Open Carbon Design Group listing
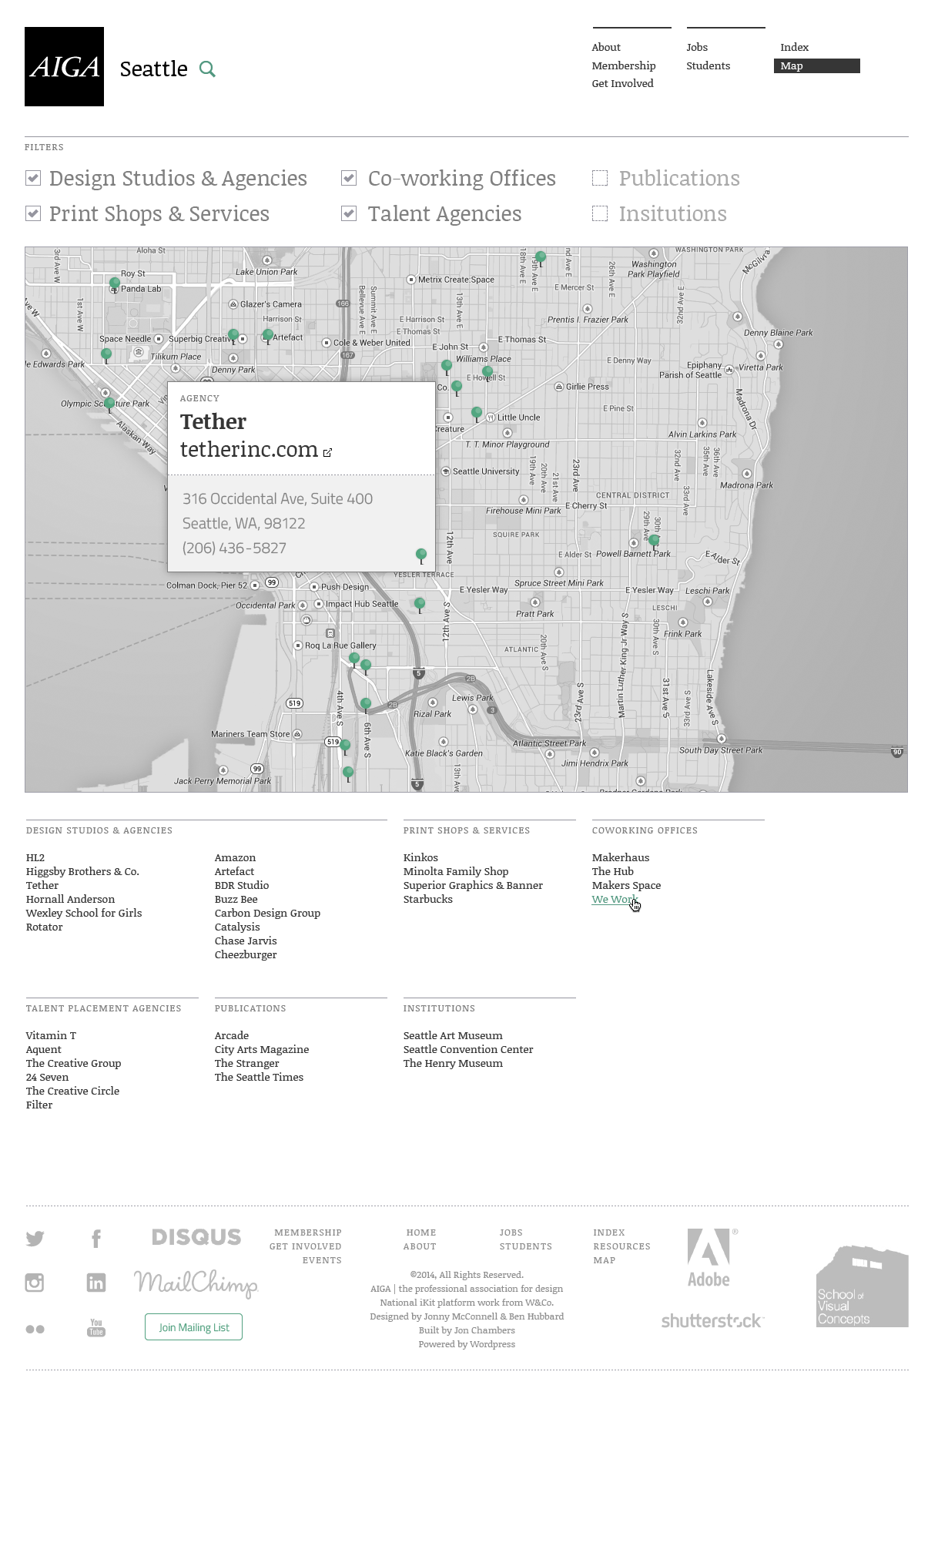 (267, 913)
